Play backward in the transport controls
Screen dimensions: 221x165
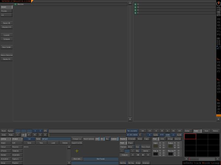coord(156,131)
